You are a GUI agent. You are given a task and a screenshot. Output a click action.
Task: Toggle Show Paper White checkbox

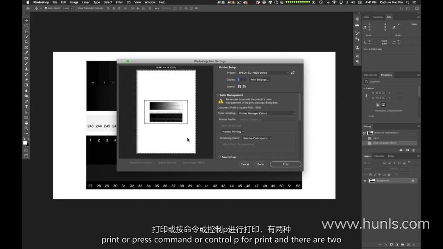tap(180, 163)
